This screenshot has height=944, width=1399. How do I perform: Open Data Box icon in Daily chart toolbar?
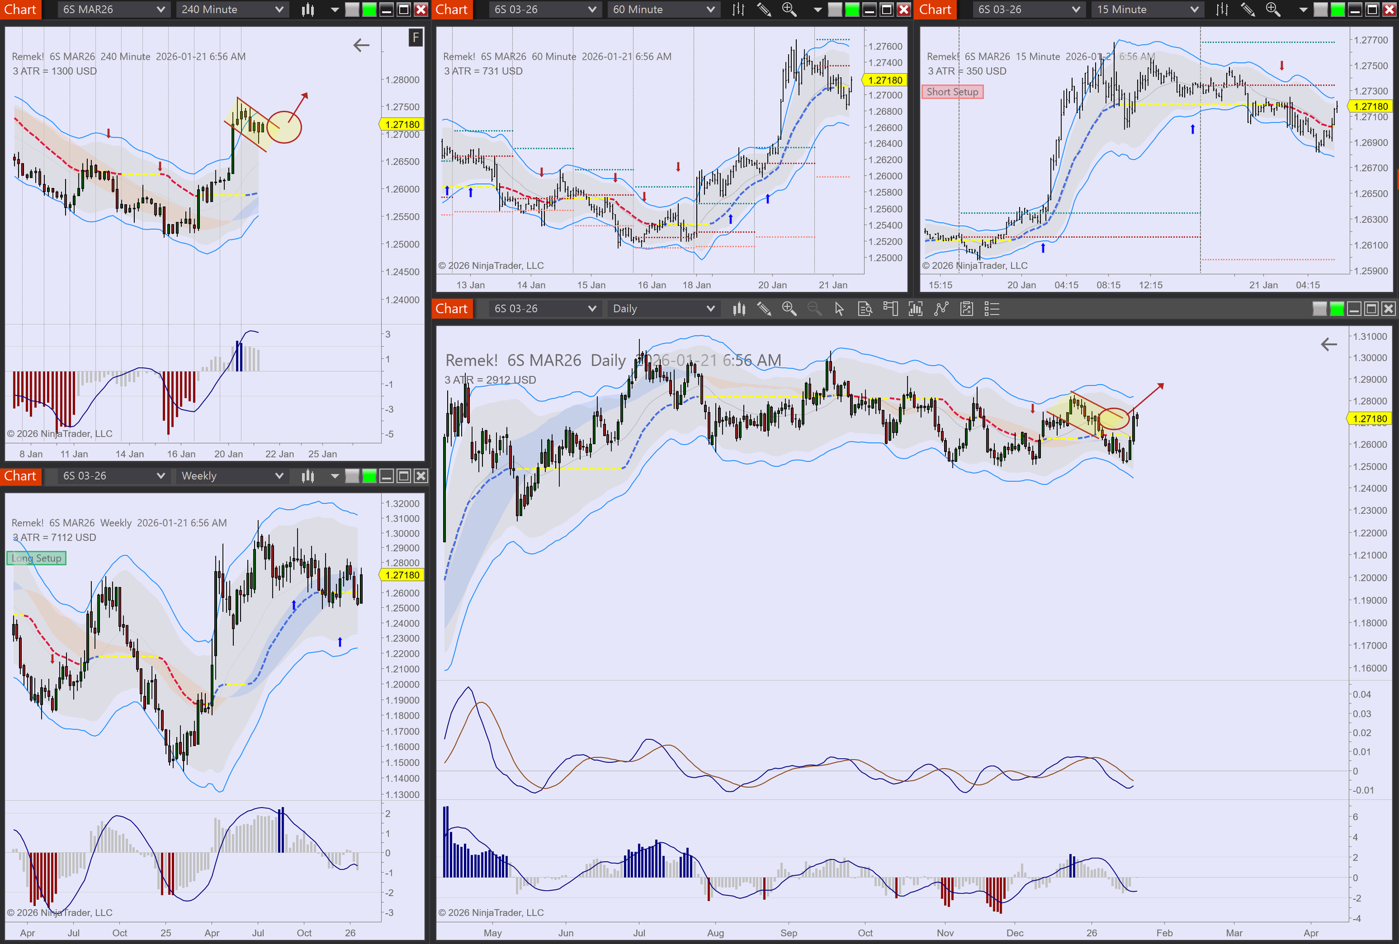pyautogui.click(x=865, y=309)
